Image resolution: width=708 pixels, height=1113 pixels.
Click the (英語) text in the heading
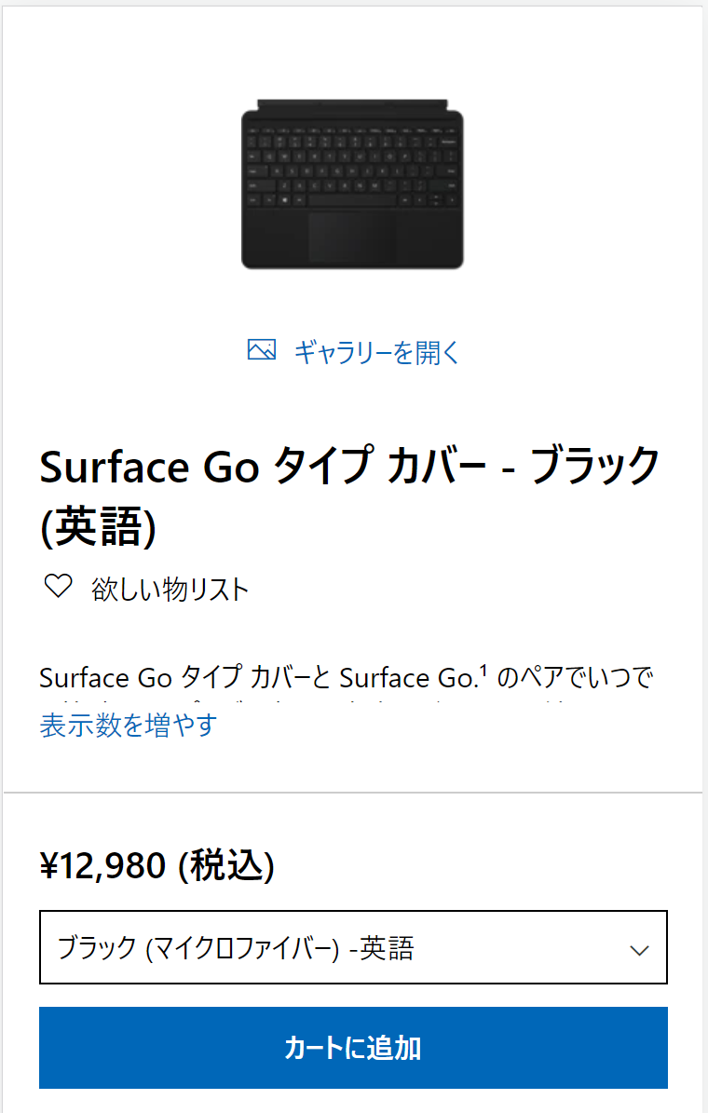(98, 527)
